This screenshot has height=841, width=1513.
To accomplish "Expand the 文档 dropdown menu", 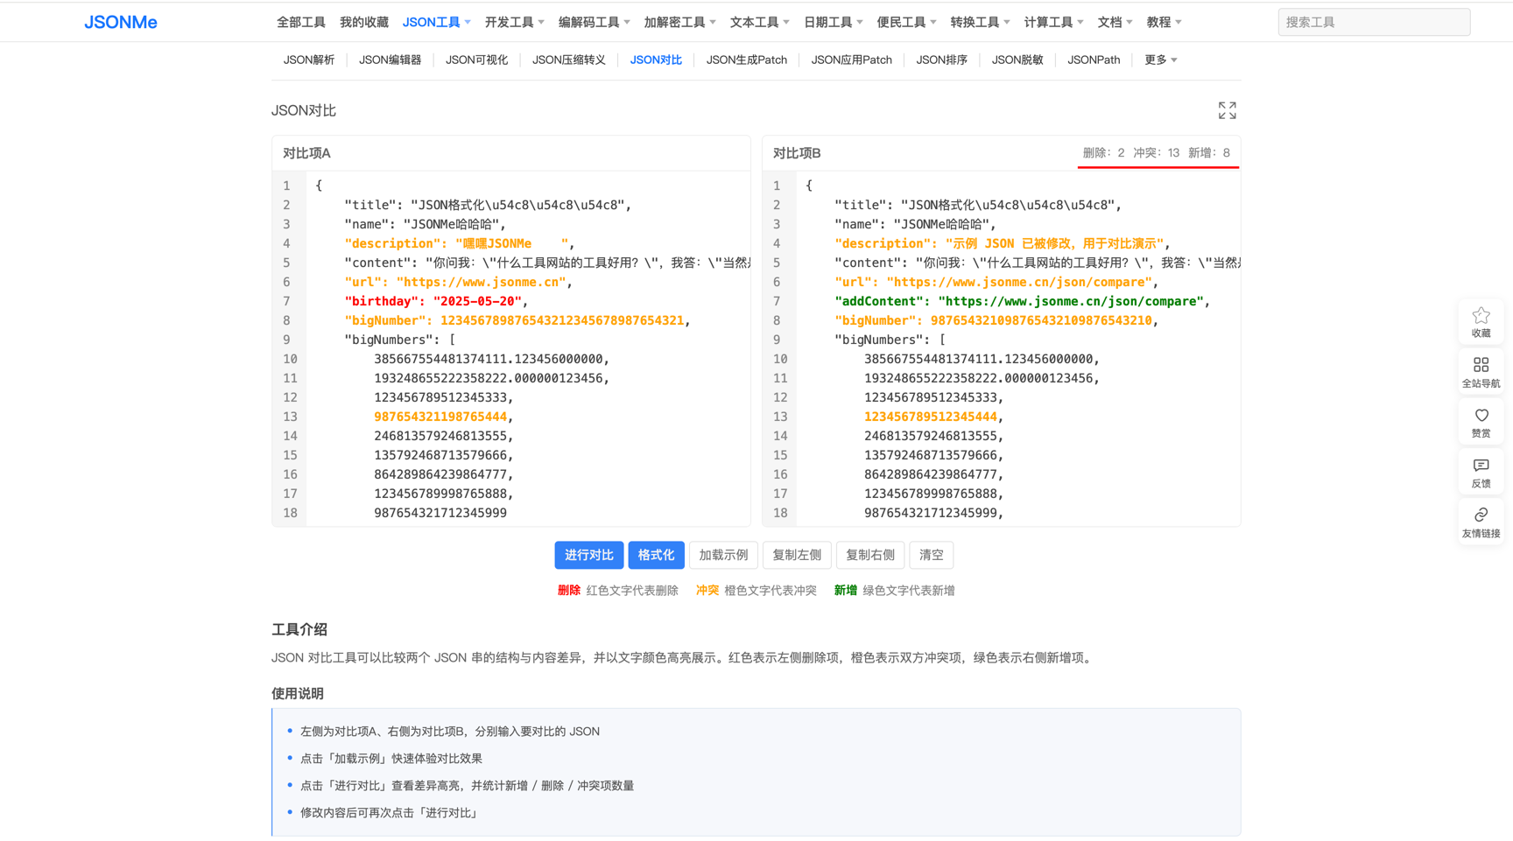I will tap(1115, 22).
